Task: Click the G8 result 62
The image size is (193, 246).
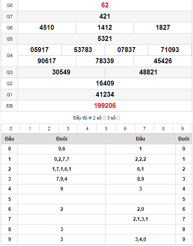Action: 105,5
